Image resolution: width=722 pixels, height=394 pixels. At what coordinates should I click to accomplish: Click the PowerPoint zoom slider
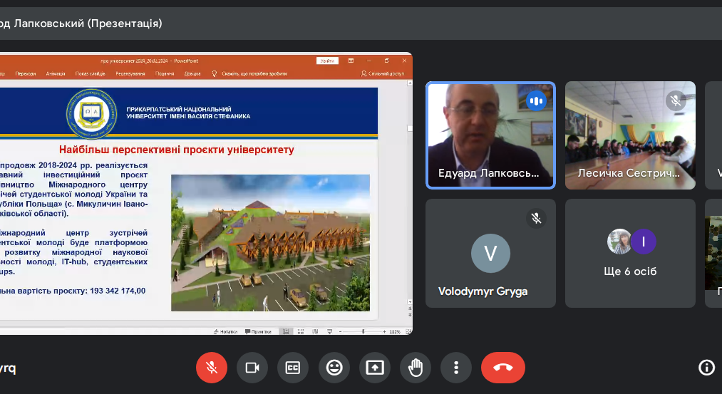(x=363, y=331)
